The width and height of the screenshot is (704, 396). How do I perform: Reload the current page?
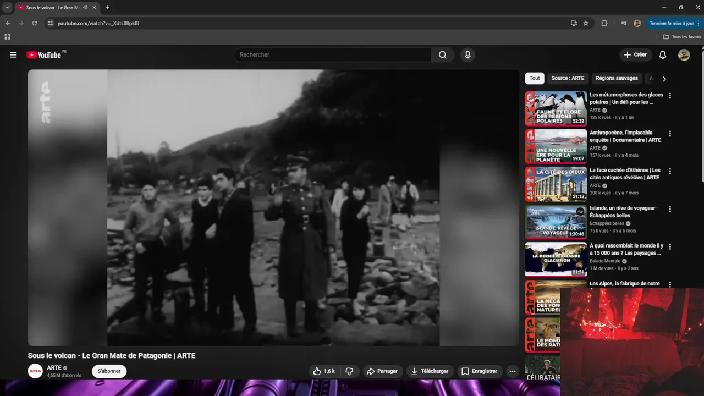click(x=34, y=23)
